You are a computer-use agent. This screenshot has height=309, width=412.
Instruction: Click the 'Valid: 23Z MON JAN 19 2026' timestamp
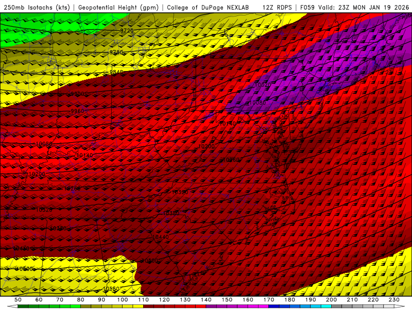point(364,8)
